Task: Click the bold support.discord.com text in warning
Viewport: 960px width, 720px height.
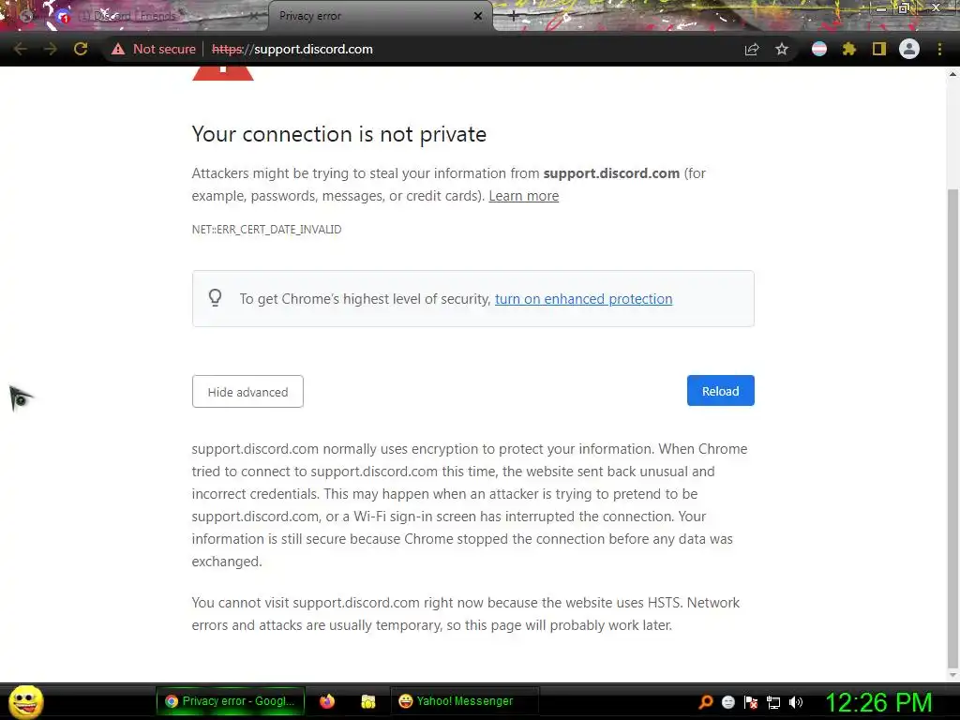Action: click(x=611, y=173)
